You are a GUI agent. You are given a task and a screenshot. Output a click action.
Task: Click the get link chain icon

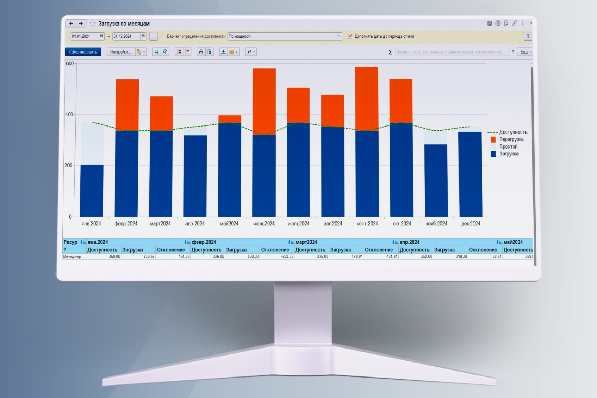pos(514,23)
